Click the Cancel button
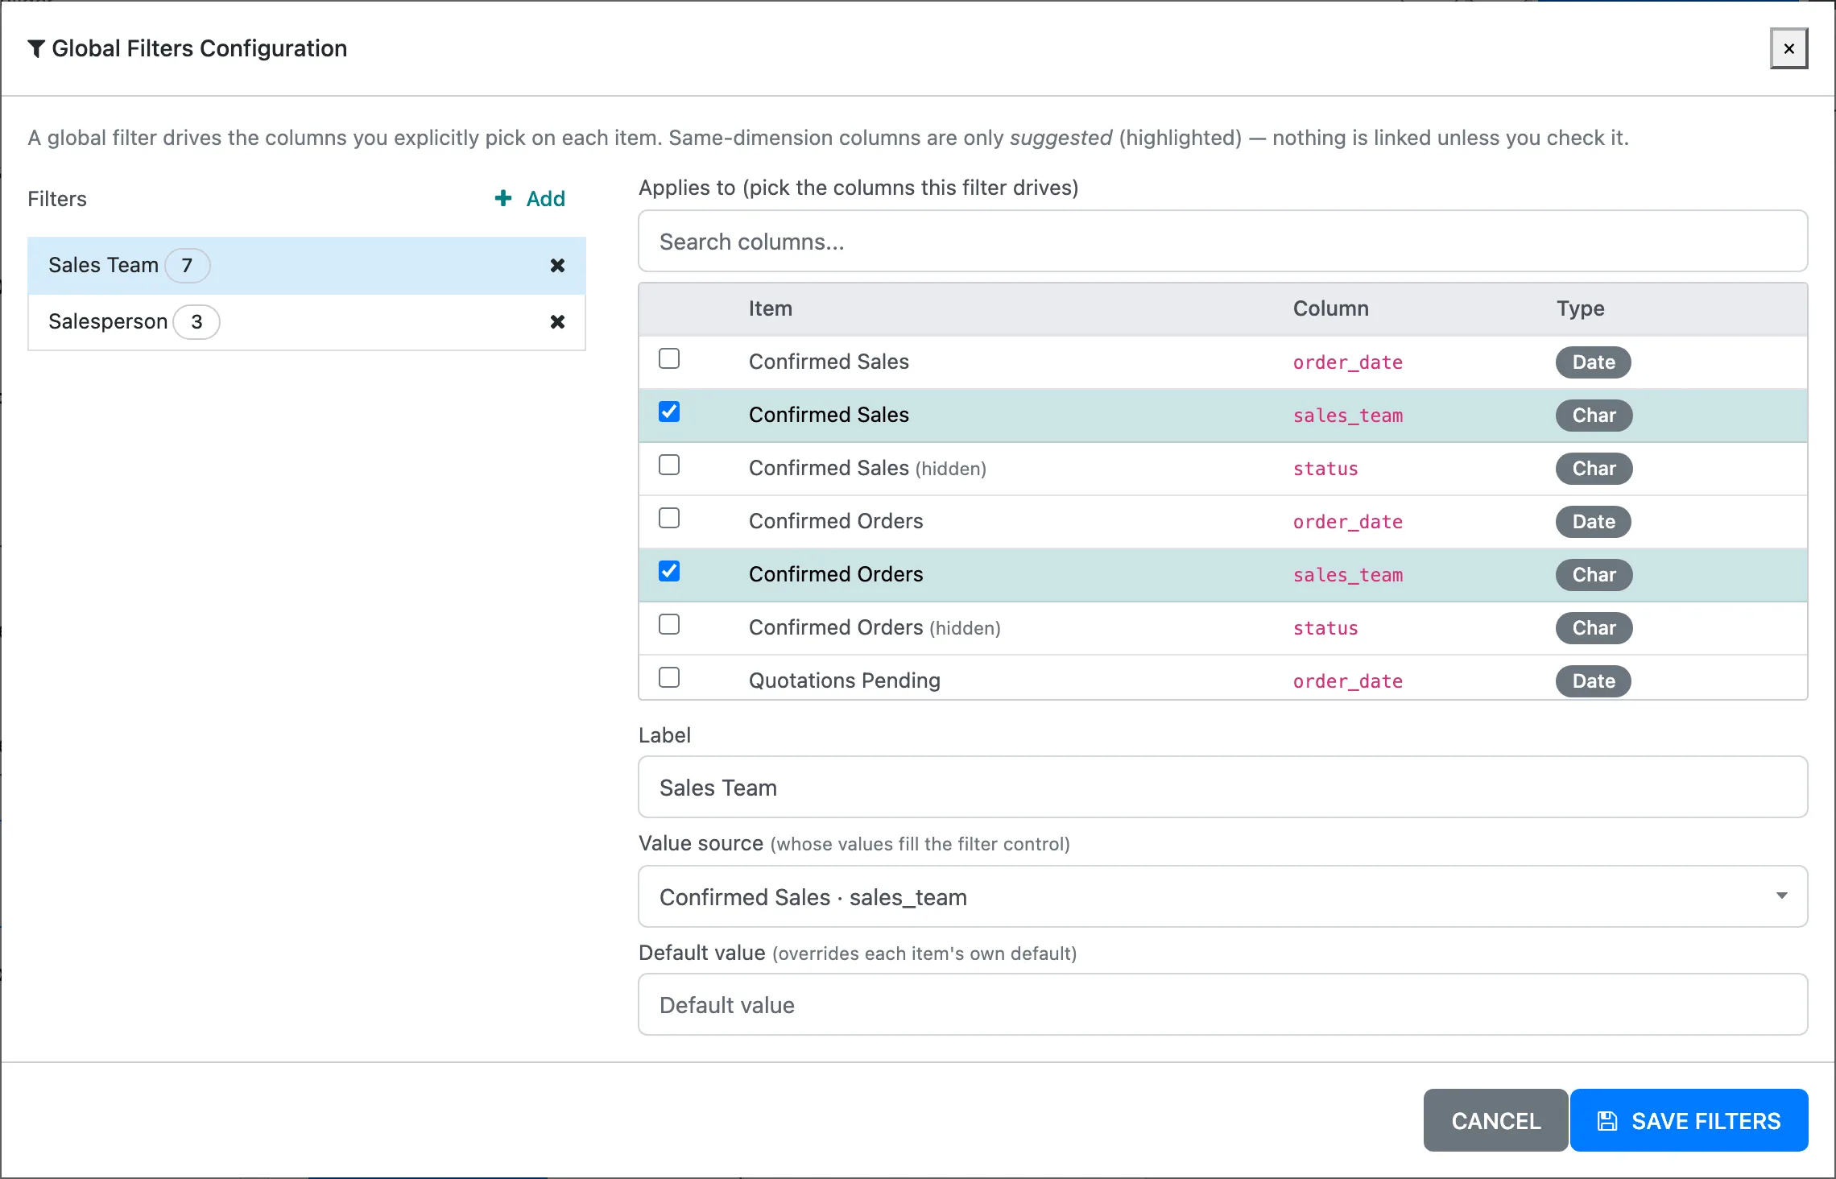1836x1179 pixels. point(1495,1120)
